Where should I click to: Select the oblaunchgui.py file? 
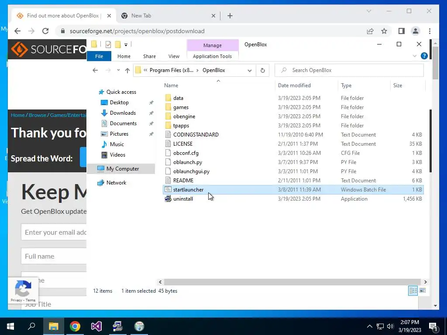pyautogui.click(x=191, y=171)
